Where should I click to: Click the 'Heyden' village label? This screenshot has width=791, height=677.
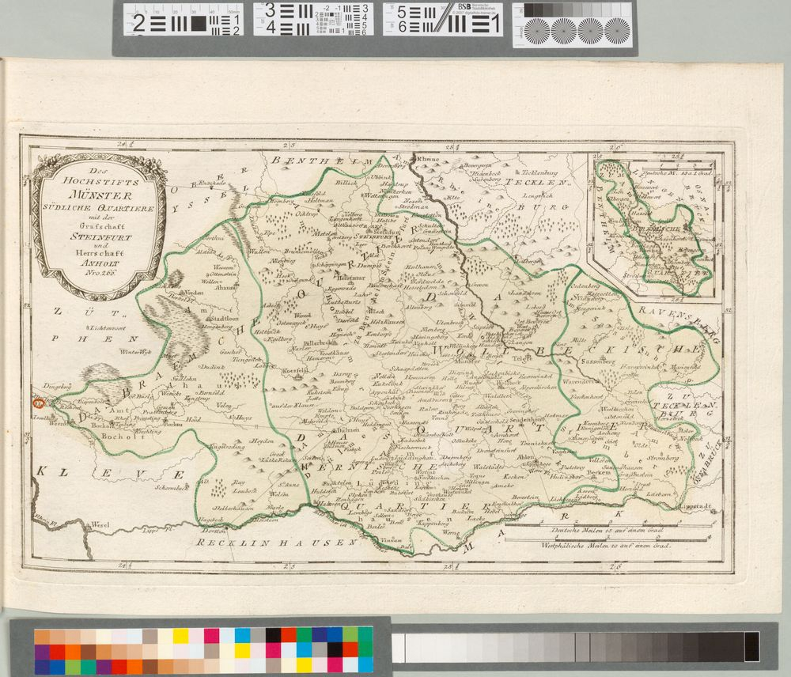coord(263,441)
